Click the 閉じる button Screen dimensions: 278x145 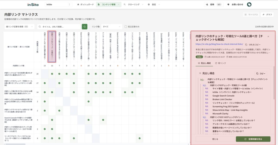215,139
